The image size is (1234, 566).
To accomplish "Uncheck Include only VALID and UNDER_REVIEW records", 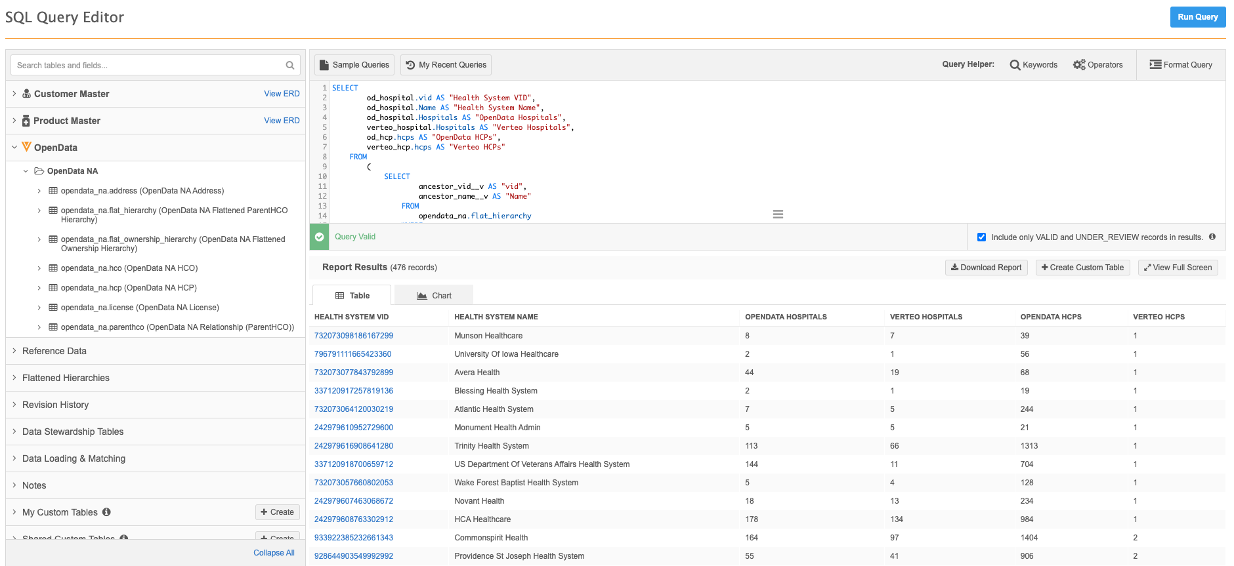I will pyautogui.click(x=981, y=237).
